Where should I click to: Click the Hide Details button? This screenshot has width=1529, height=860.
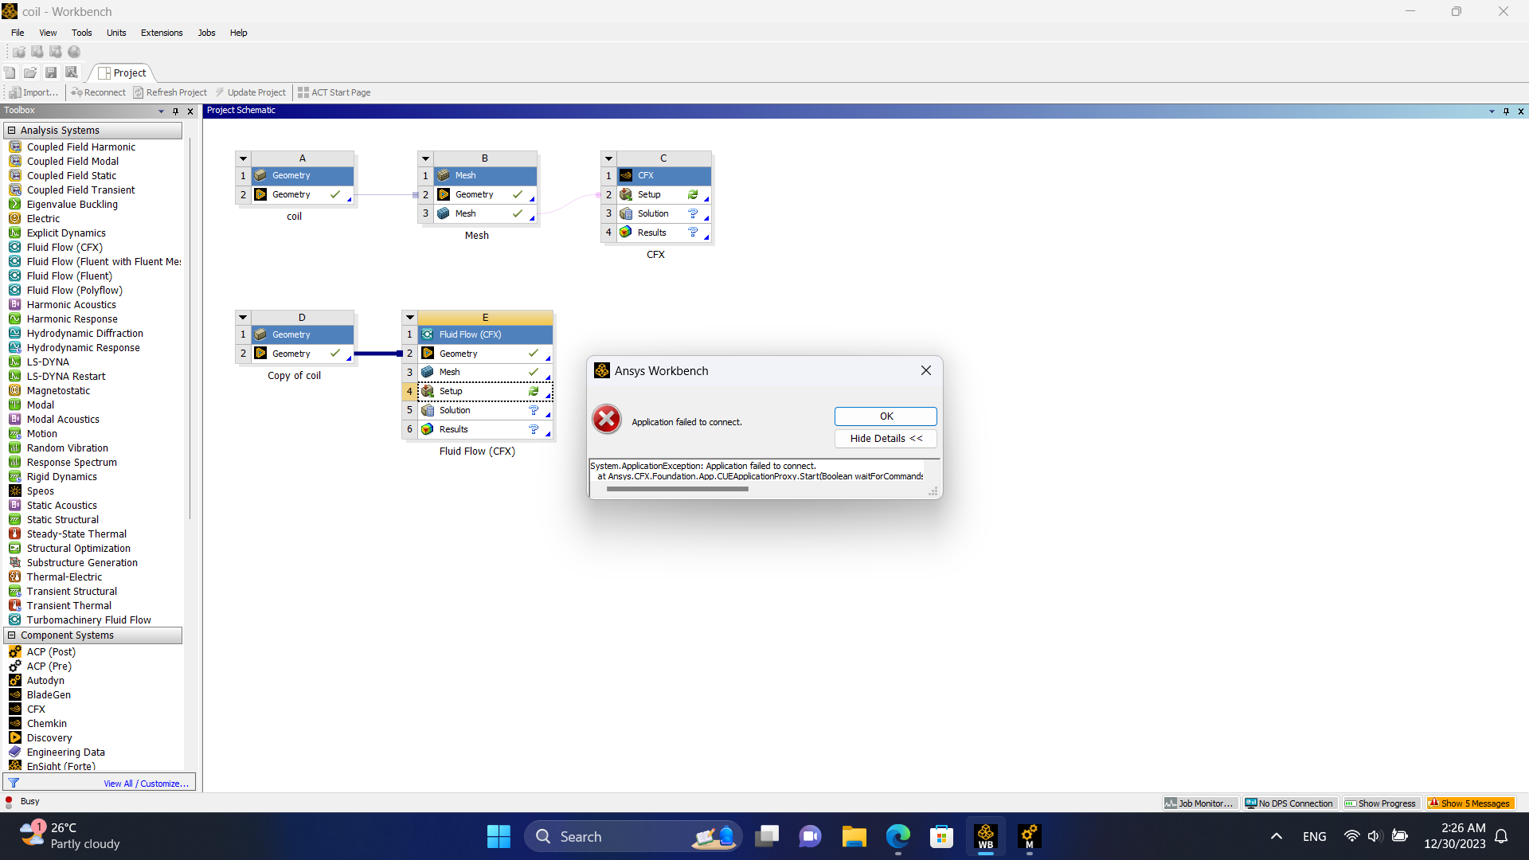[x=886, y=439]
